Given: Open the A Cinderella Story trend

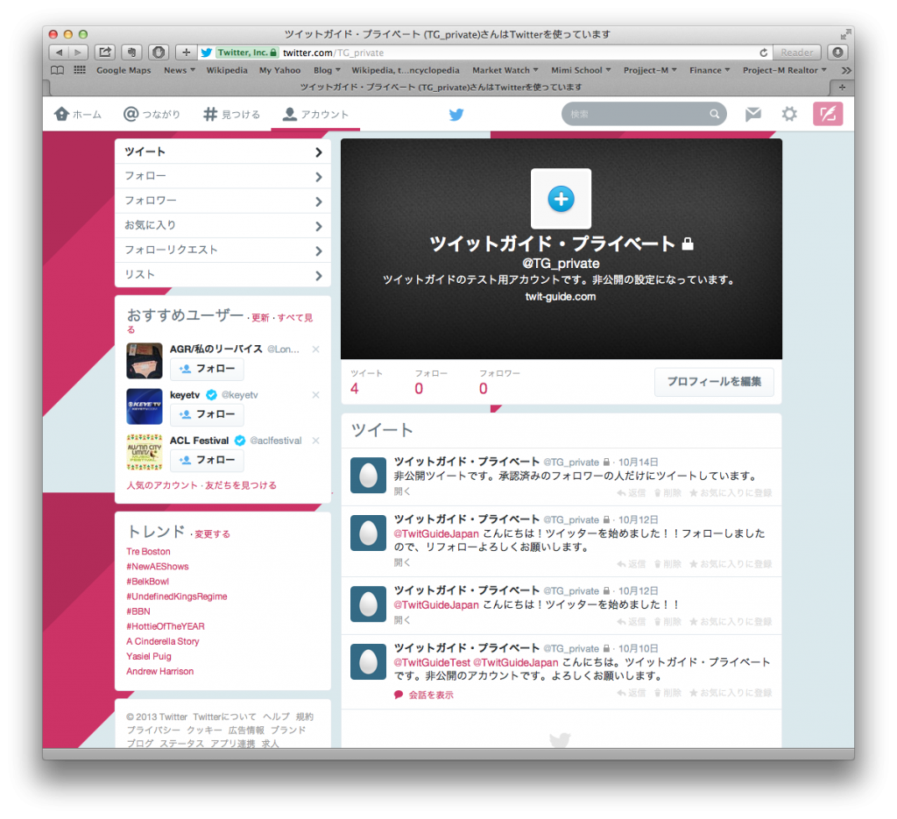Looking at the screenshot, I should (x=162, y=642).
